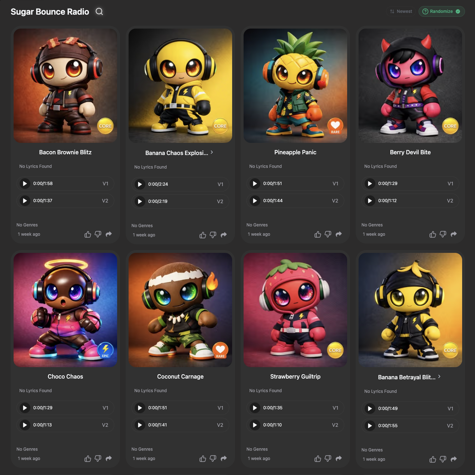475x475 pixels.
Task: Share the Choco Chaos track
Action: (109, 459)
